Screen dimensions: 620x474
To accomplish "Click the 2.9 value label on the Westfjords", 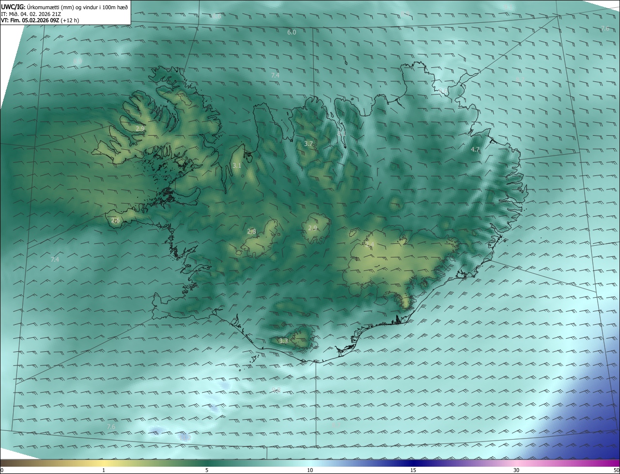I will click(x=139, y=128).
